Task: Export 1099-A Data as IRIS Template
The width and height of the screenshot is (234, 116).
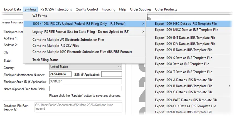Action: pos(189,80)
